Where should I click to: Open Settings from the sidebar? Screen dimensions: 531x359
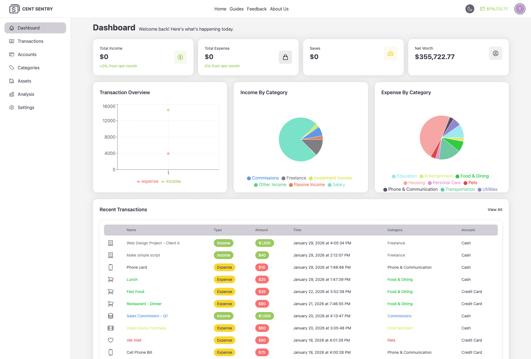coord(26,107)
